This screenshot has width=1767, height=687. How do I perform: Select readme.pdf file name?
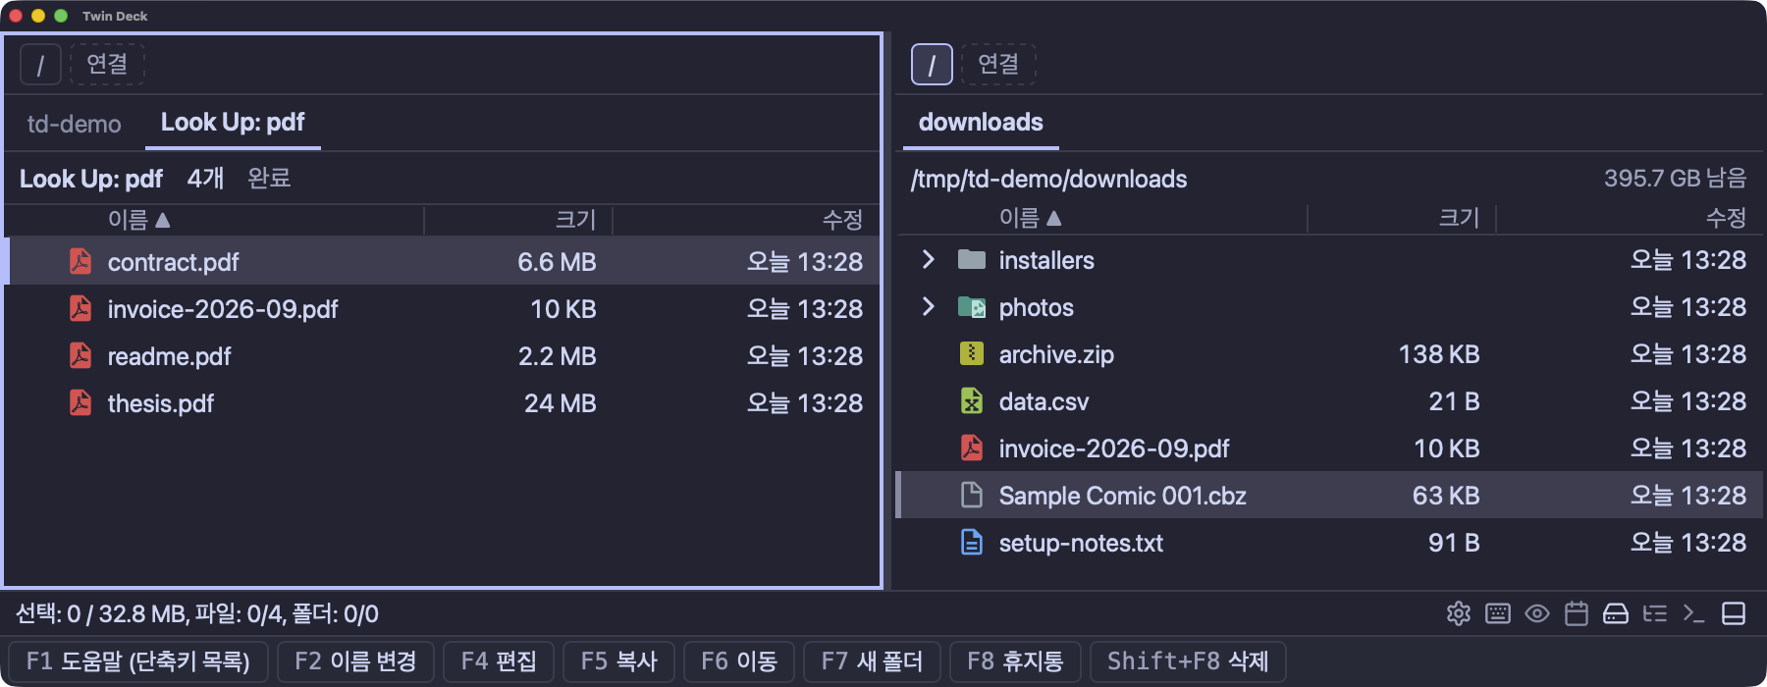[169, 356]
